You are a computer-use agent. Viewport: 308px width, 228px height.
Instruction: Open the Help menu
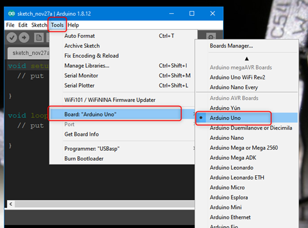point(73,25)
